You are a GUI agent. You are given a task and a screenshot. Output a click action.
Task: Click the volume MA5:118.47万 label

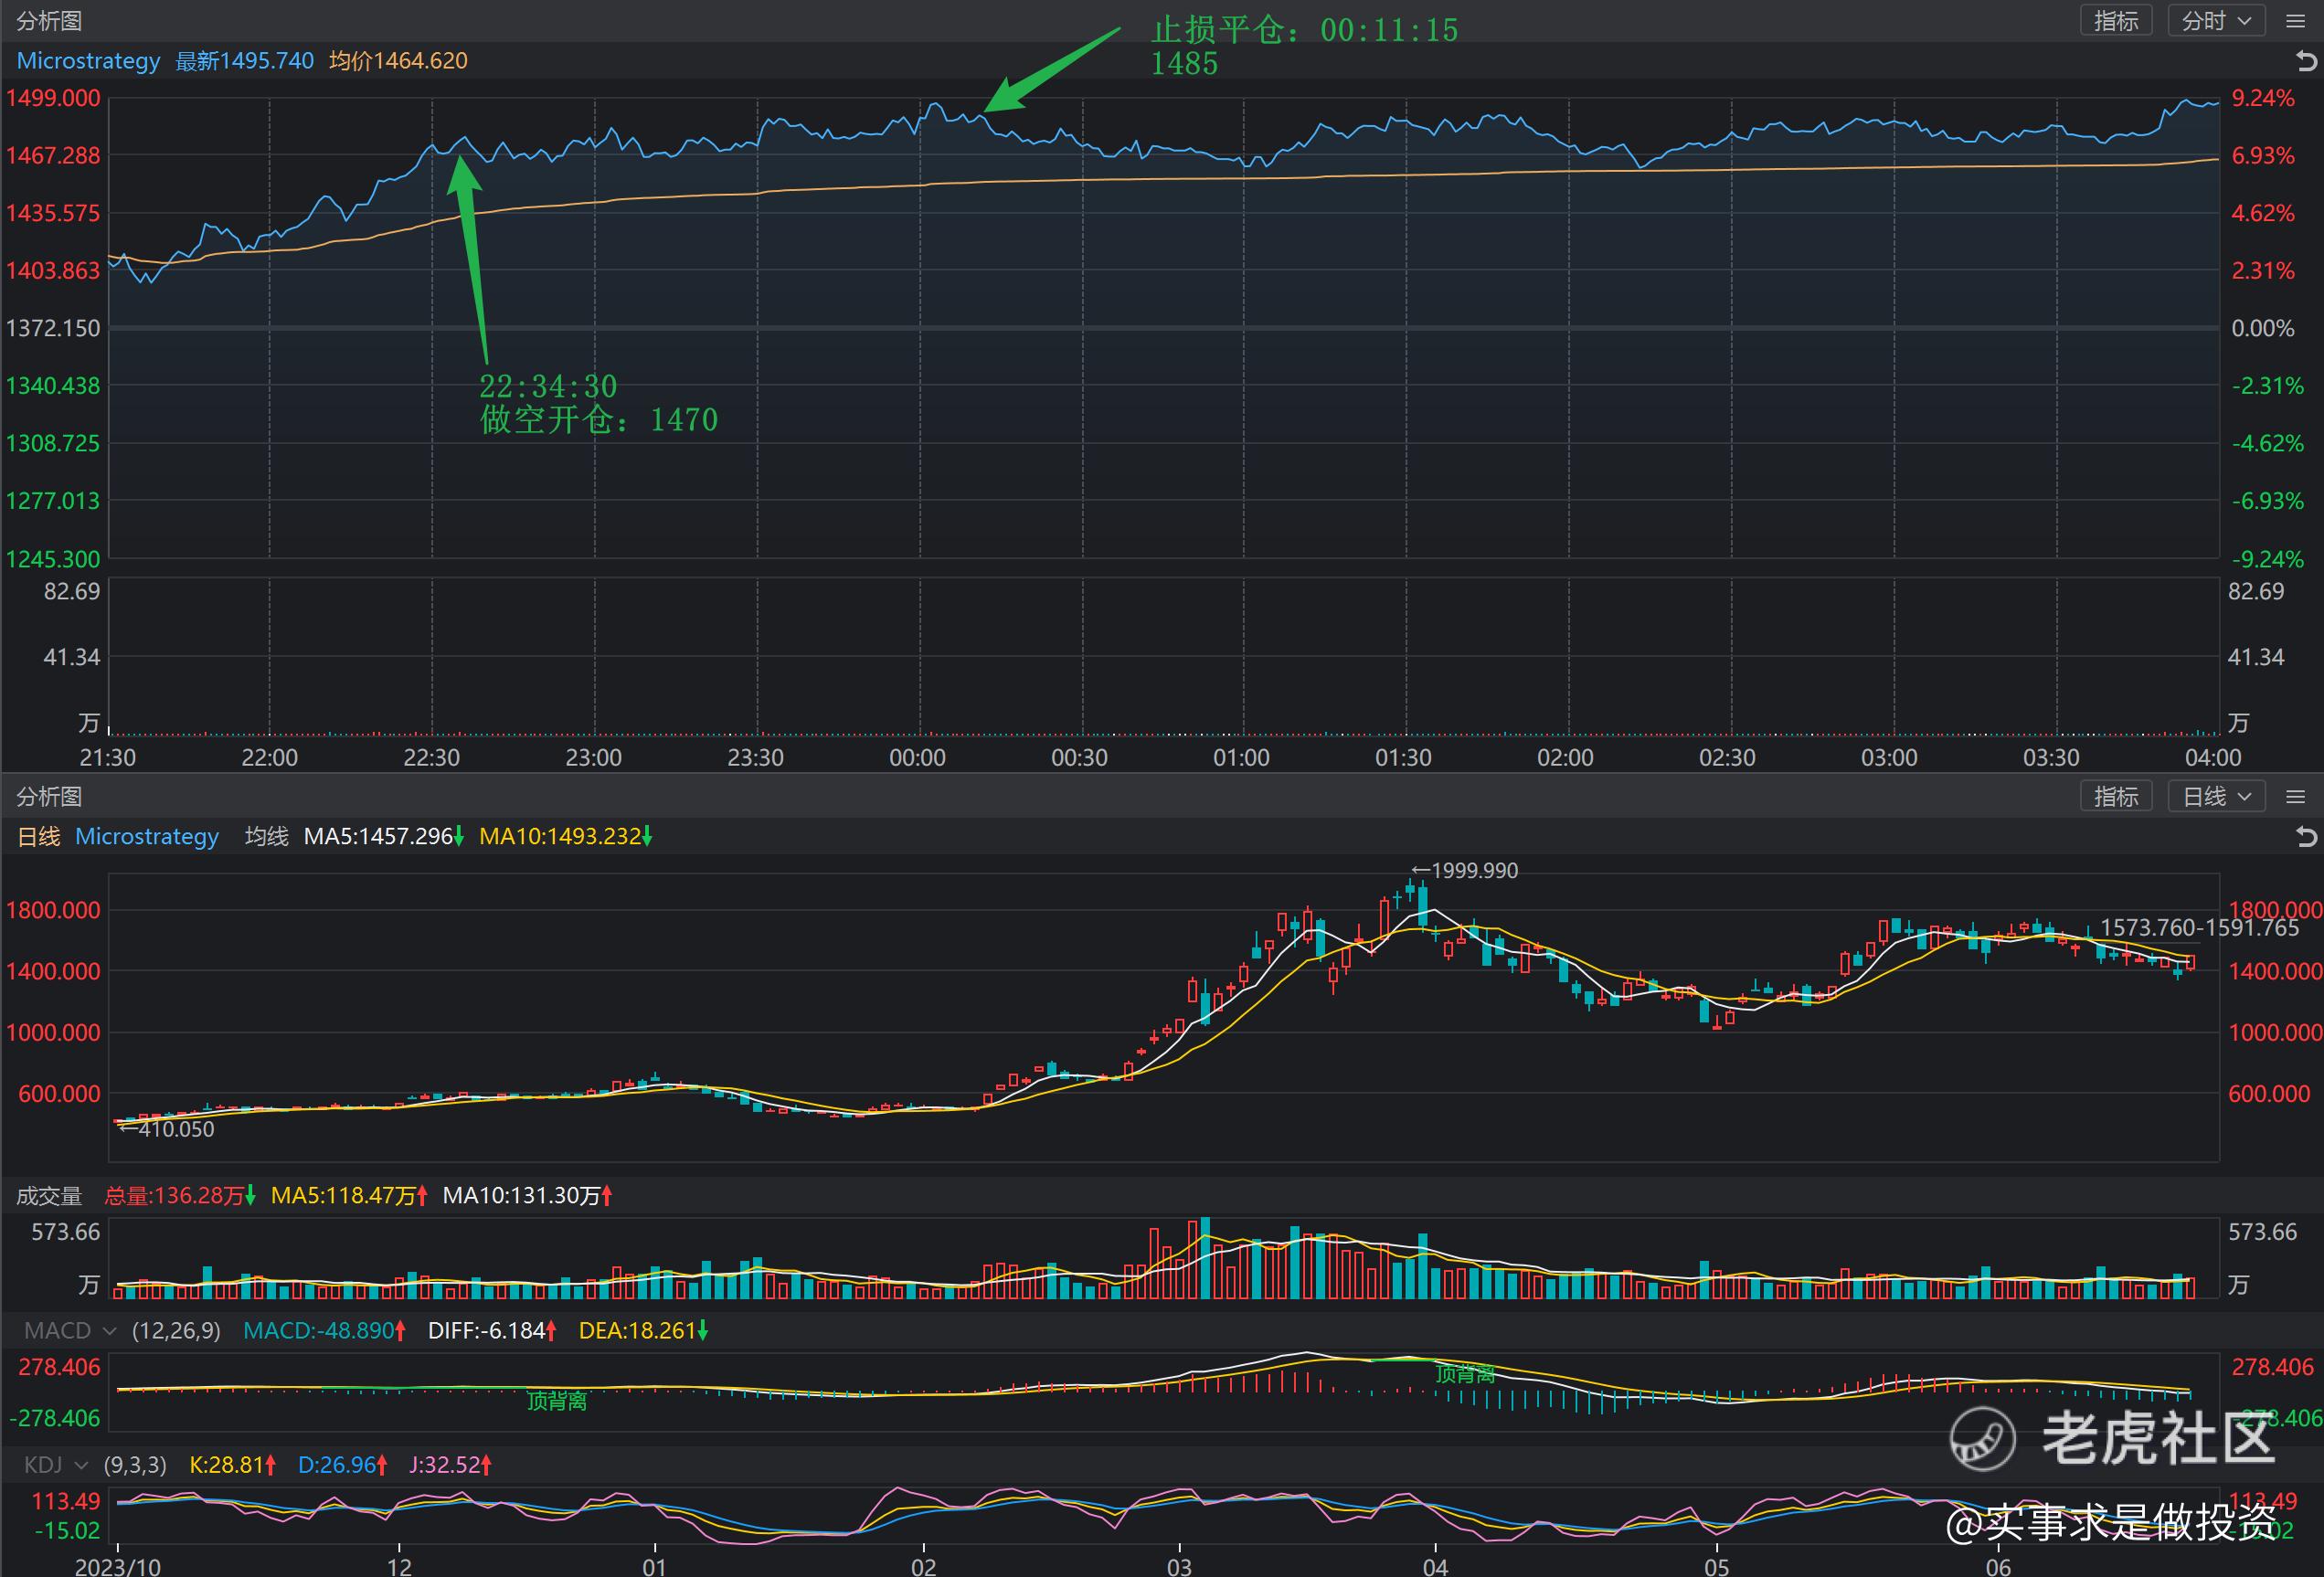(x=349, y=1196)
